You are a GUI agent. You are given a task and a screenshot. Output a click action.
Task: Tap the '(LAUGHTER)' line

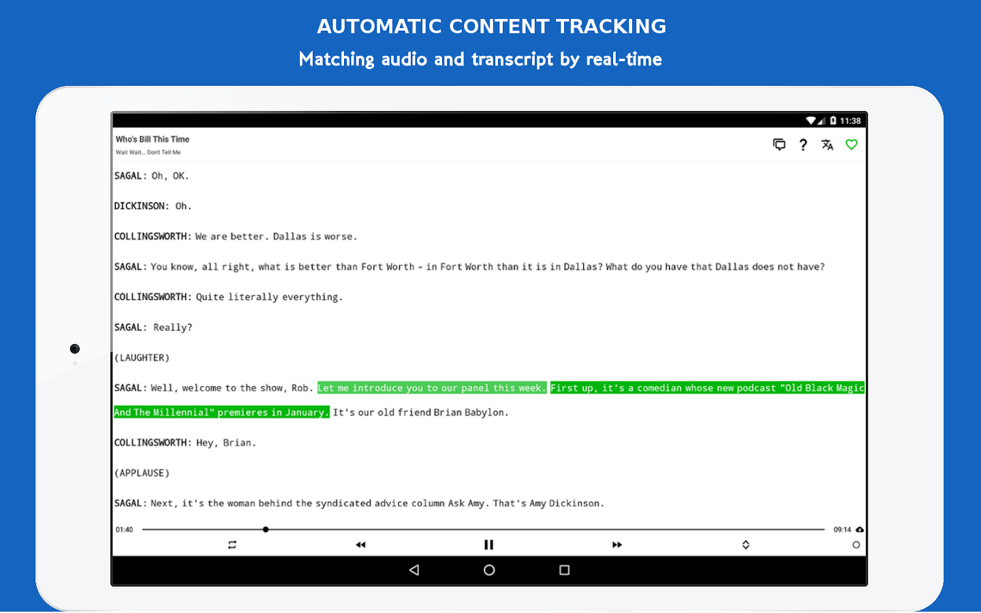coord(142,358)
